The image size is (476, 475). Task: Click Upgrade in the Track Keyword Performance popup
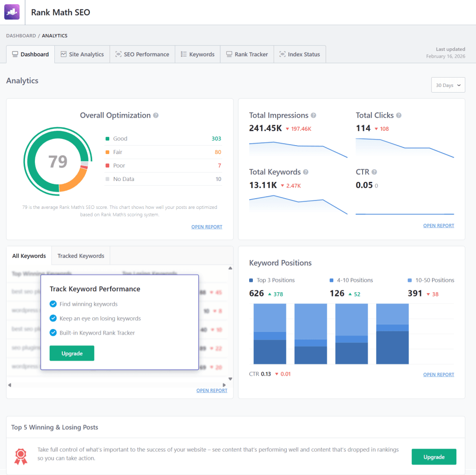point(72,353)
